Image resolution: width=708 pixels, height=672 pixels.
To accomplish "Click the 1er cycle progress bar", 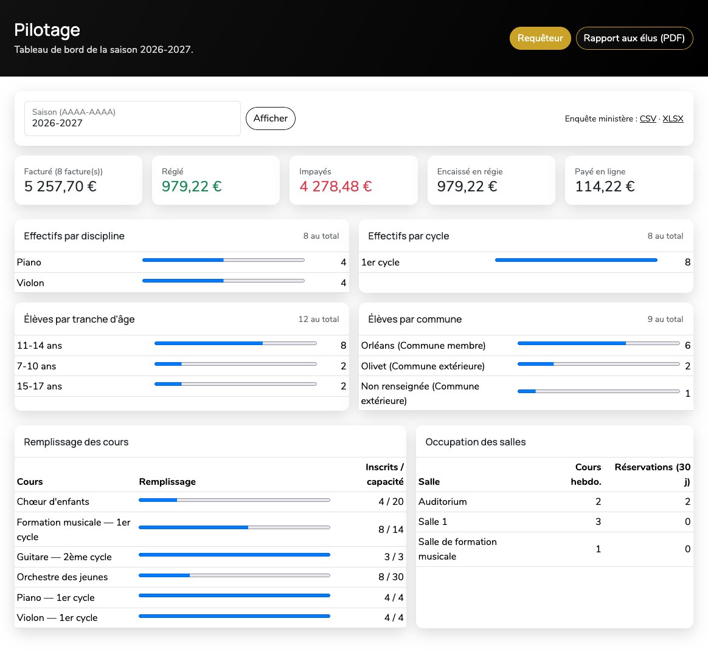I will [x=576, y=260].
